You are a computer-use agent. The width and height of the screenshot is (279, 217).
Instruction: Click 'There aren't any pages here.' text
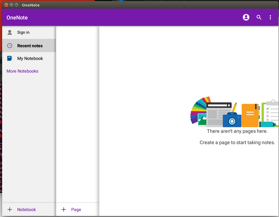(x=237, y=131)
